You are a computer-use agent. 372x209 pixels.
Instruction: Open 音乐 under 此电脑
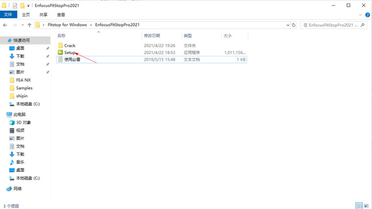(20, 162)
